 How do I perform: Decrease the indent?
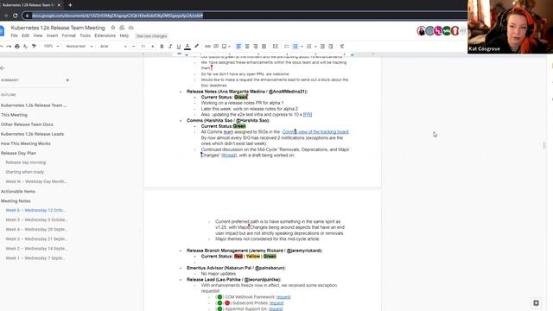322,46
